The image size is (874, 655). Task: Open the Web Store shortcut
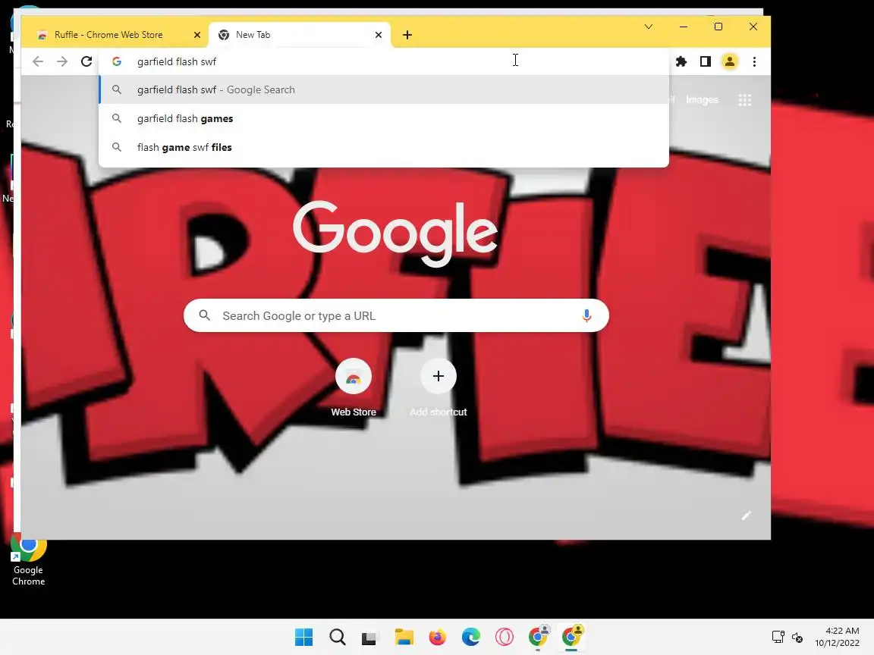(354, 388)
